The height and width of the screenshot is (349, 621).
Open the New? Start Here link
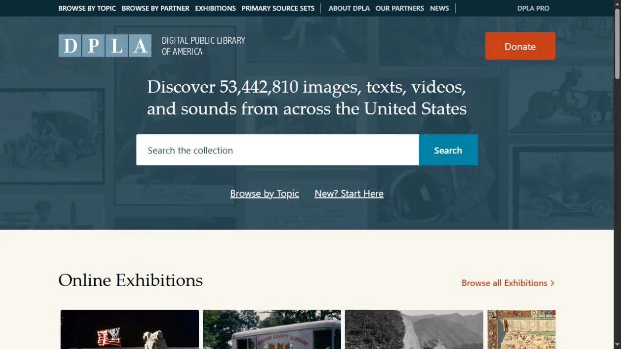point(349,194)
